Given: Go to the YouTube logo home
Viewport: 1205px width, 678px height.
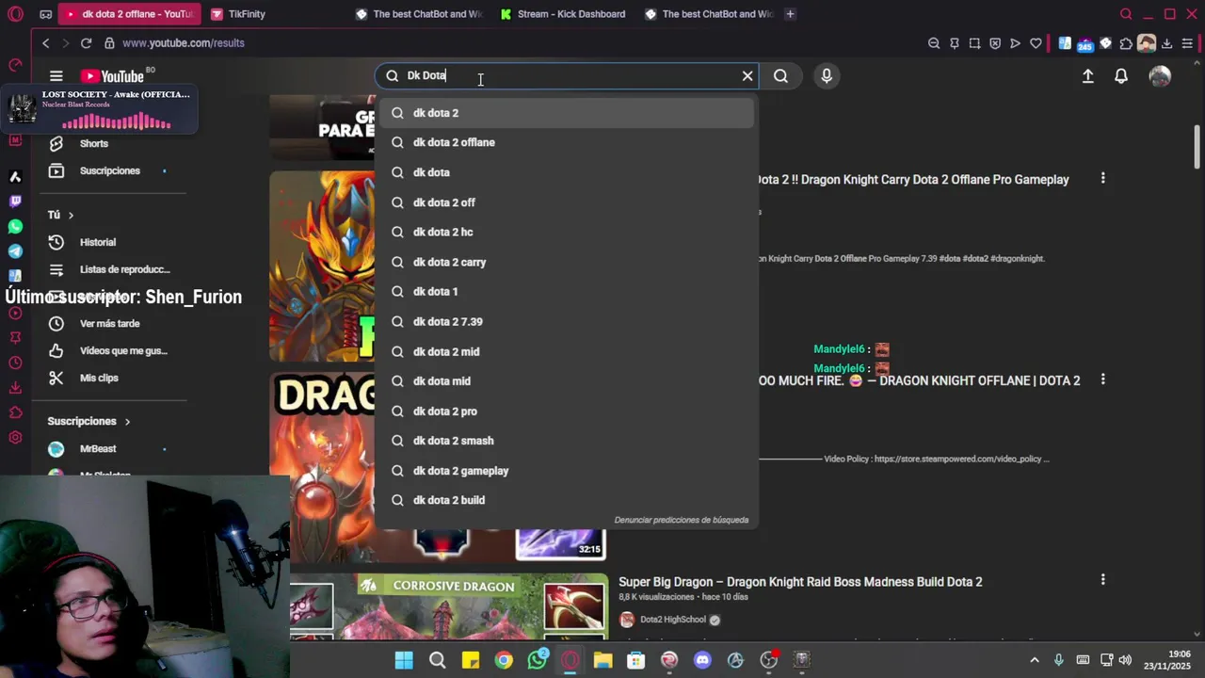Looking at the screenshot, I should 111,76.
